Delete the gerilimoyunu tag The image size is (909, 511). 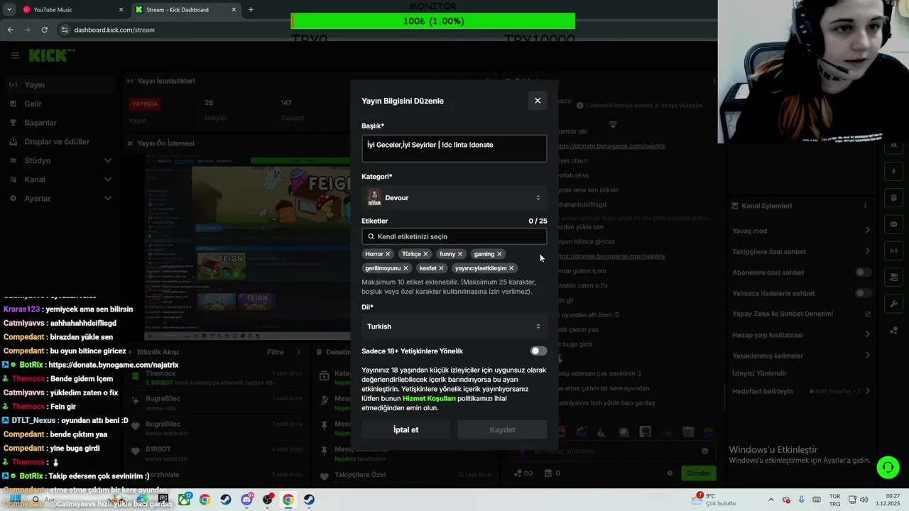pyautogui.click(x=405, y=268)
